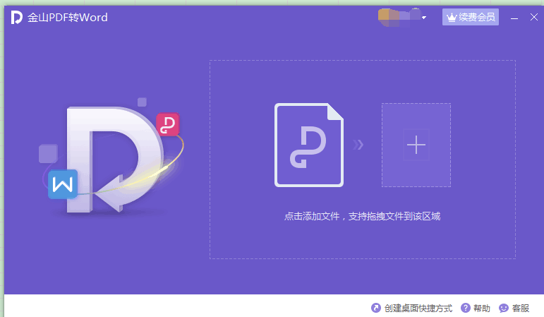Click the plus icon to add a file
The width and height of the screenshot is (544, 317).
coord(416,145)
